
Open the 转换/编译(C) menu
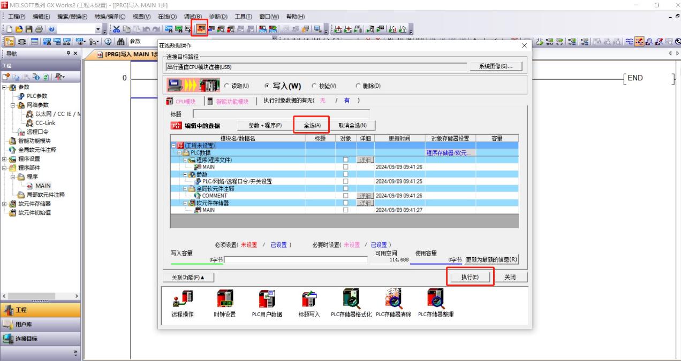tap(110, 17)
